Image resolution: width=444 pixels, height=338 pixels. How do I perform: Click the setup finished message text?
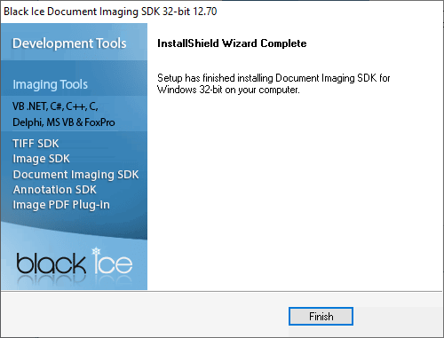pos(274,83)
